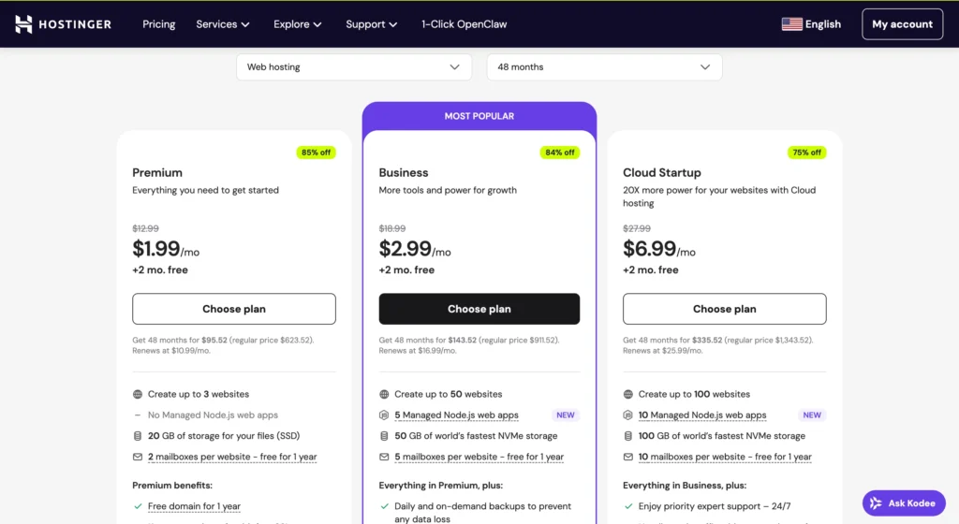Image resolution: width=959 pixels, height=524 pixels.
Task: Click the $1.99/mo price
Action: [166, 249]
